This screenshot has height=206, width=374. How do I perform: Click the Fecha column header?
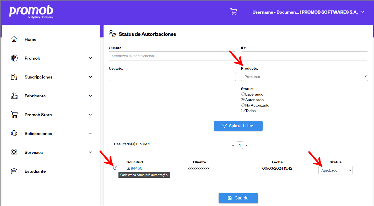point(277,162)
